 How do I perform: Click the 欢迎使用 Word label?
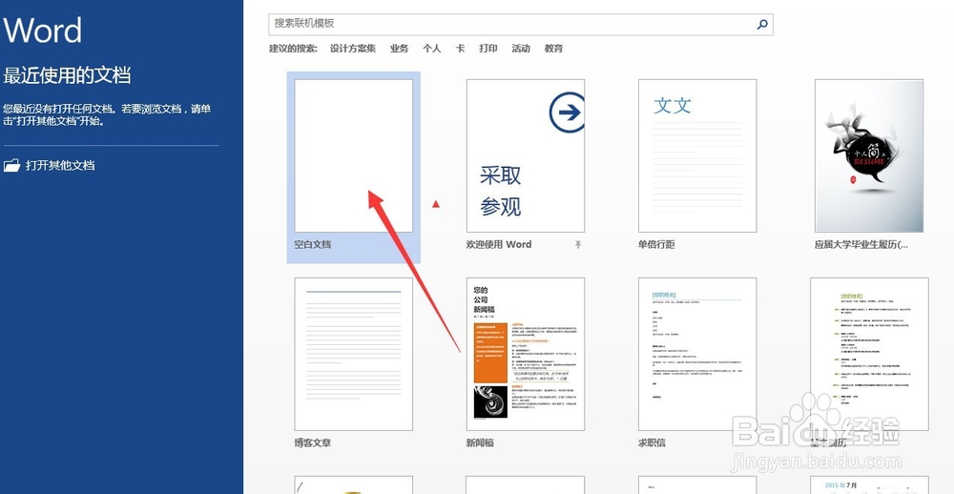(x=499, y=244)
